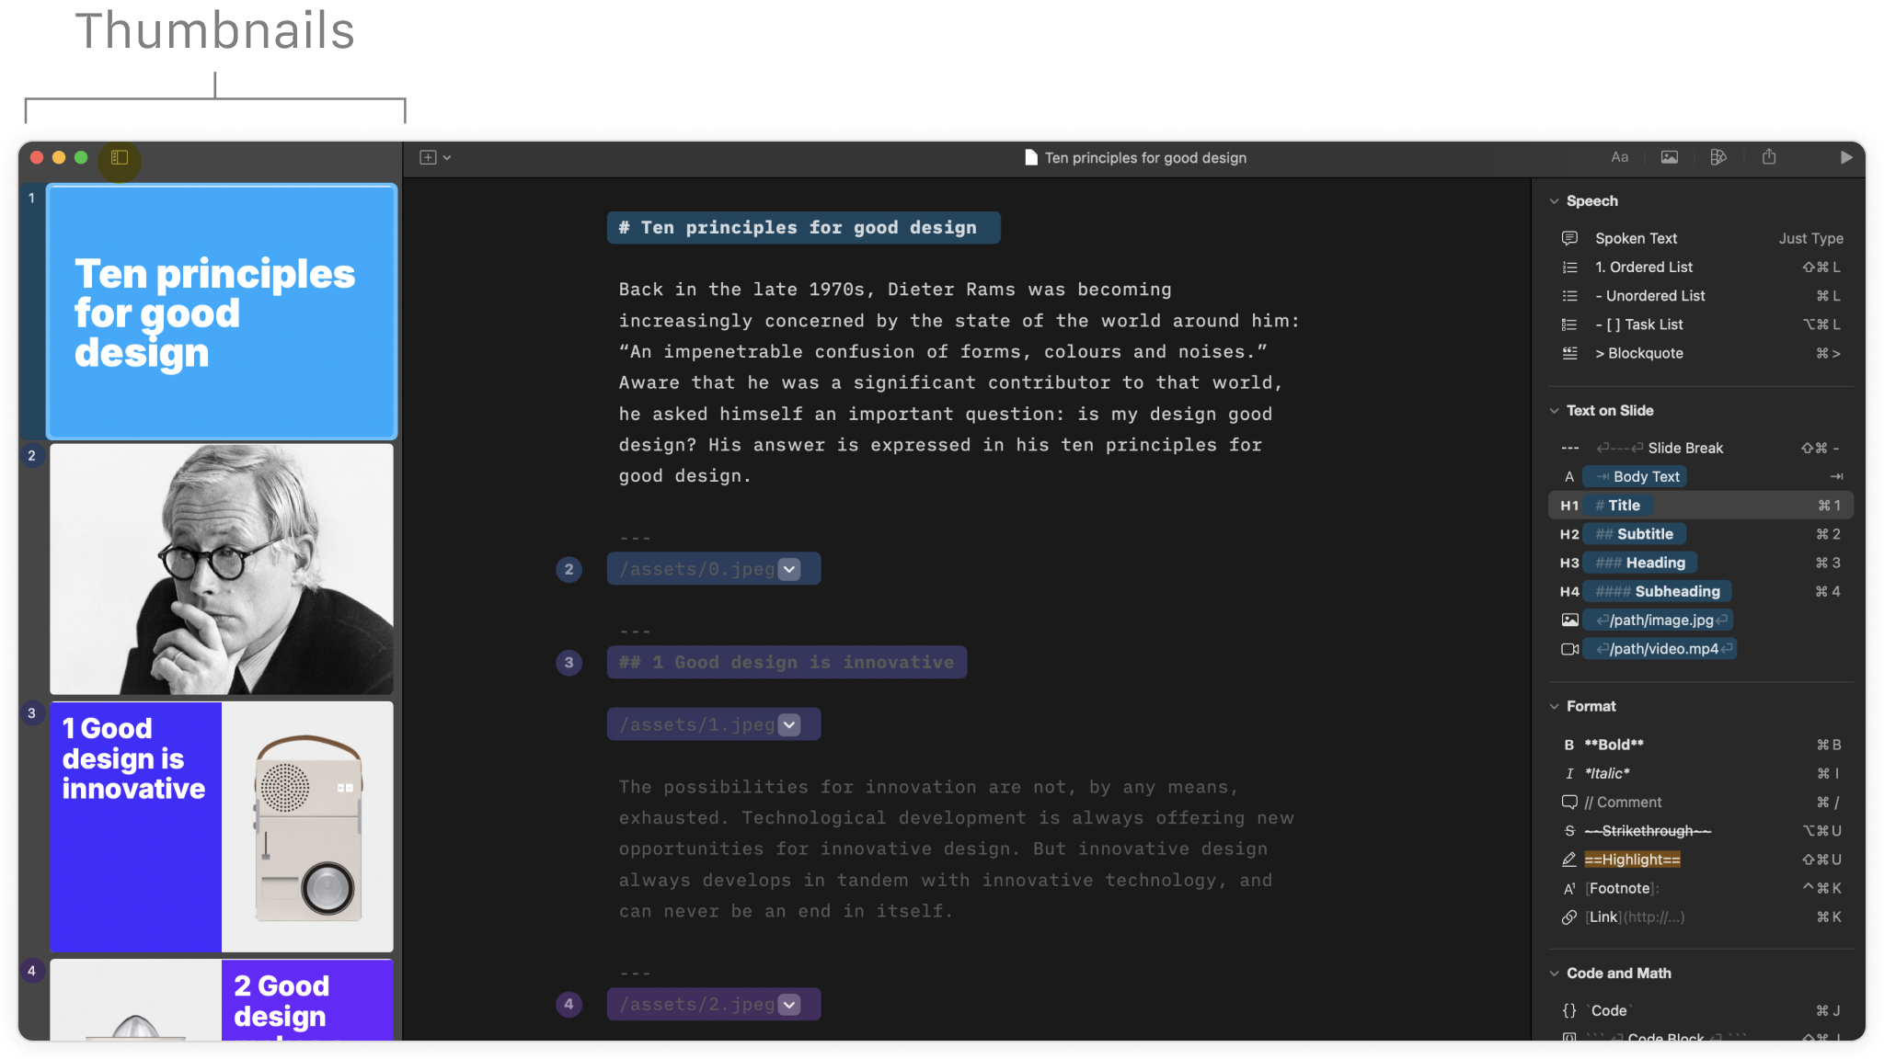Click the image icon beside /path/image.jpg

(x=1569, y=621)
